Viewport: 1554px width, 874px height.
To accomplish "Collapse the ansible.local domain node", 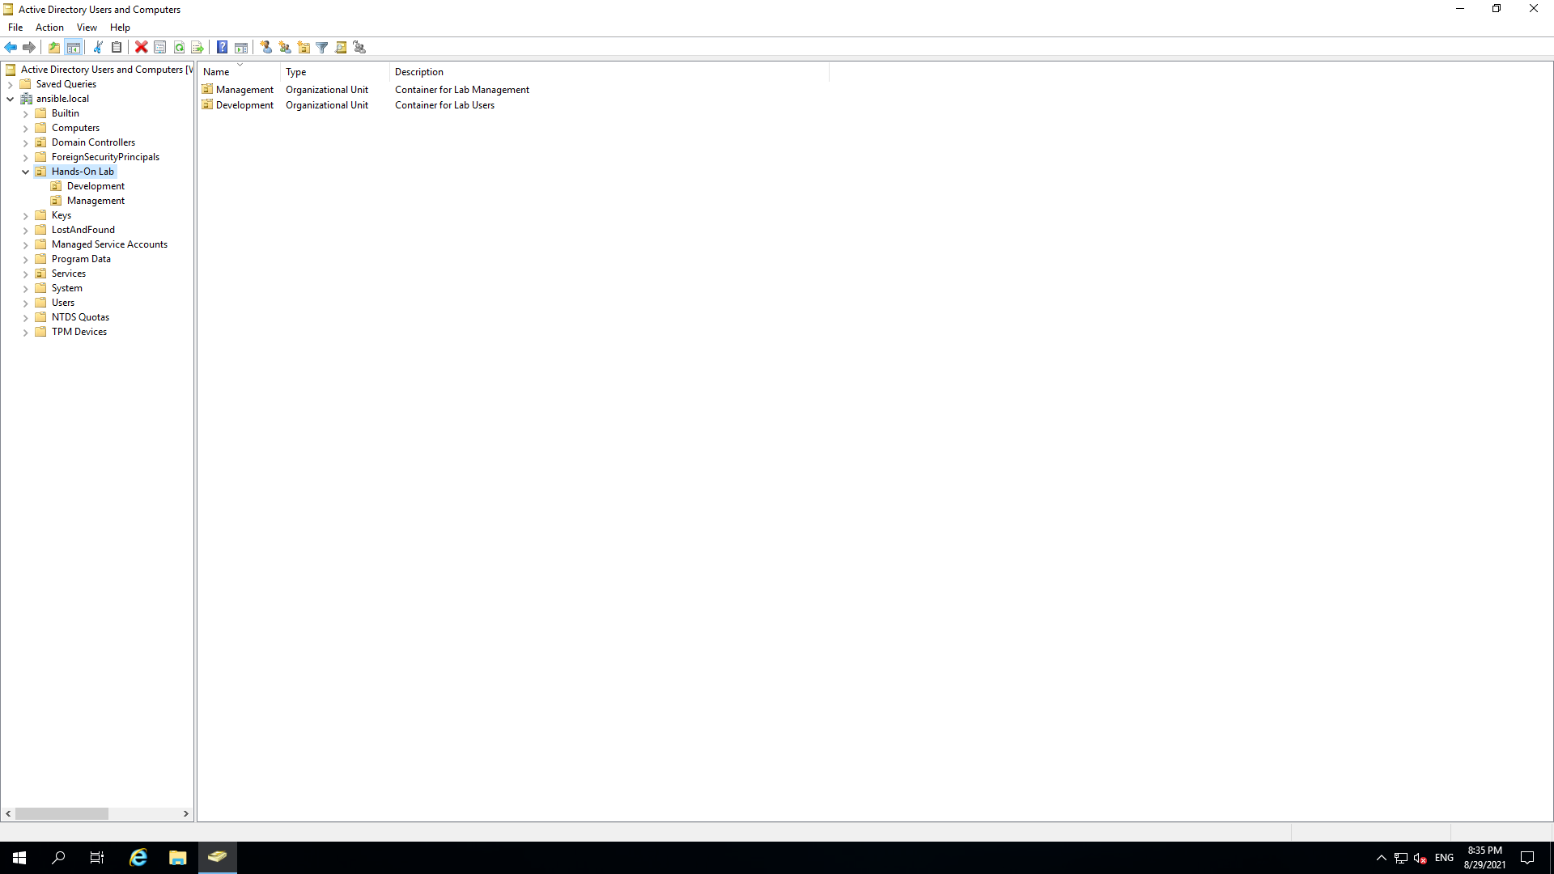I will coord(10,99).
